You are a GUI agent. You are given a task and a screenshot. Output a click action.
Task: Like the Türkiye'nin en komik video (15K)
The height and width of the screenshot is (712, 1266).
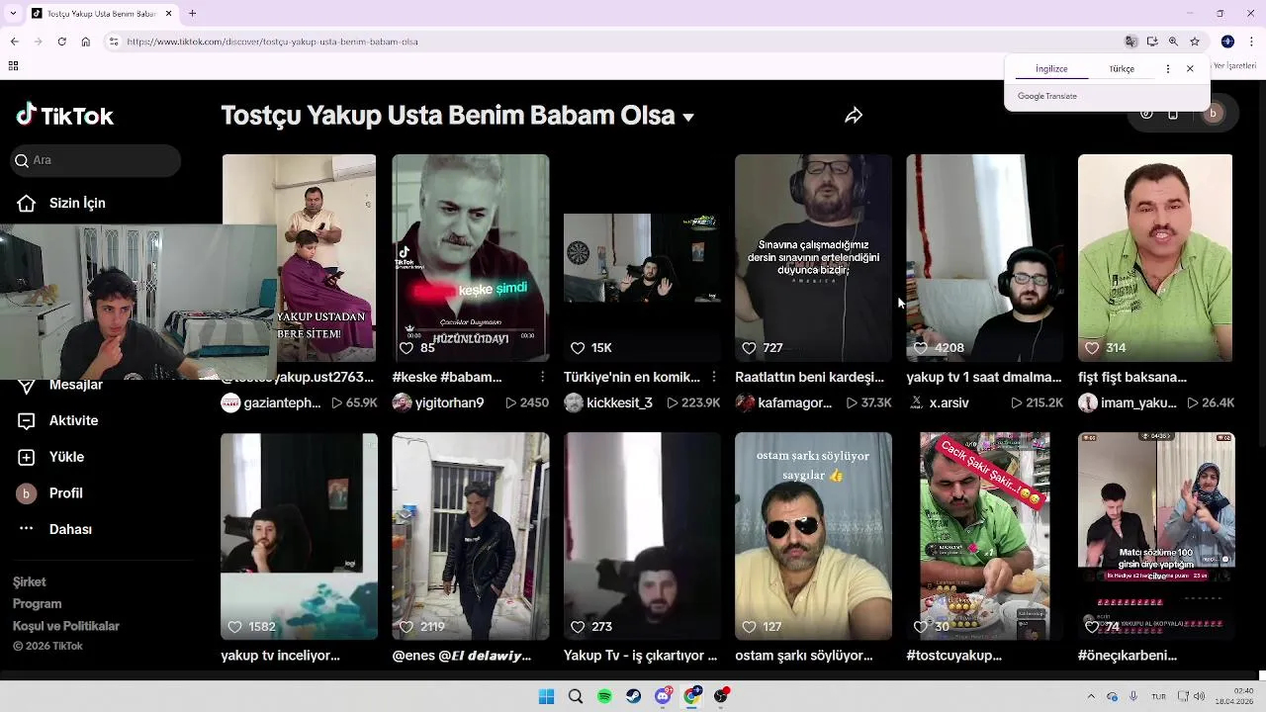578,348
